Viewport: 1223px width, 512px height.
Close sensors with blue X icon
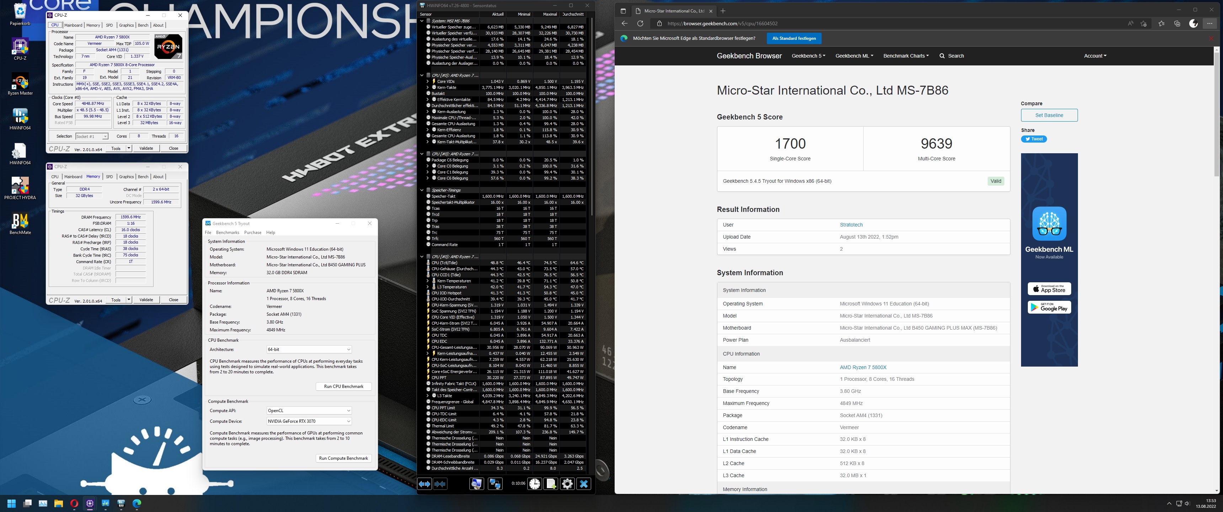(x=583, y=484)
